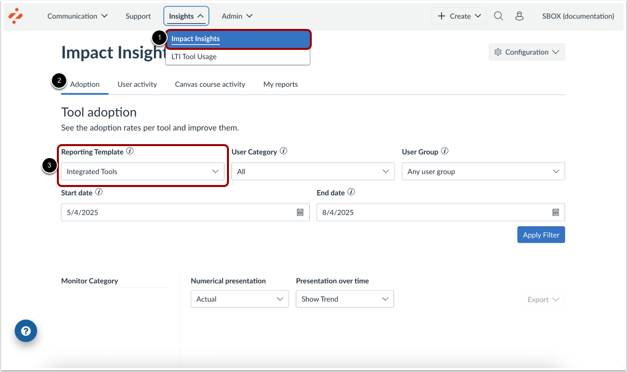
Task: Open the search magnifying glass icon
Action: tap(498, 15)
